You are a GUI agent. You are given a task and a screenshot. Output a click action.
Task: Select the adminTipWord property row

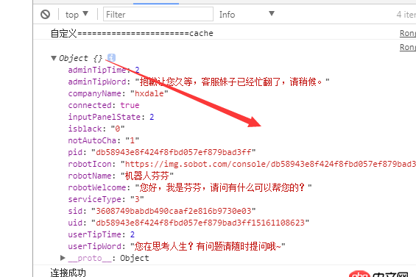pyautogui.click(x=199, y=82)
